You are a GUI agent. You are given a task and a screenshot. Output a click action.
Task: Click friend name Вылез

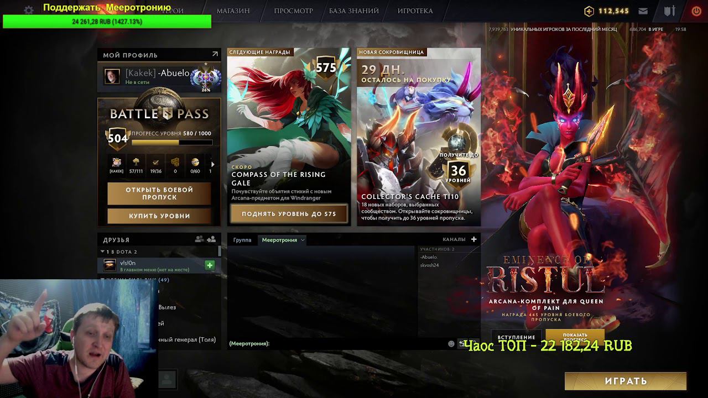pyautogui.click(x=167, y=307)
